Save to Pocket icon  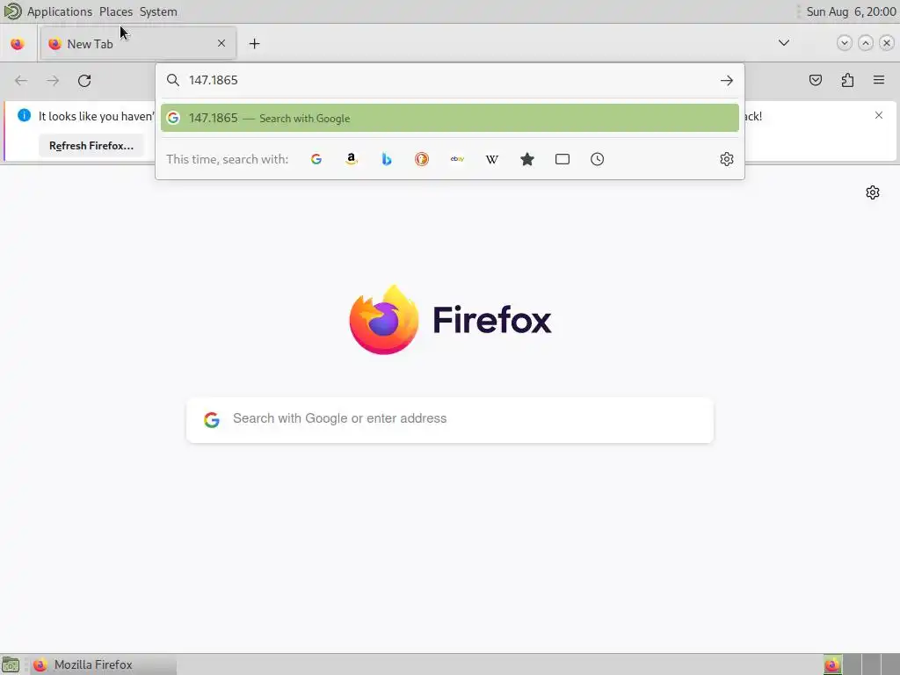coord(815,80)
